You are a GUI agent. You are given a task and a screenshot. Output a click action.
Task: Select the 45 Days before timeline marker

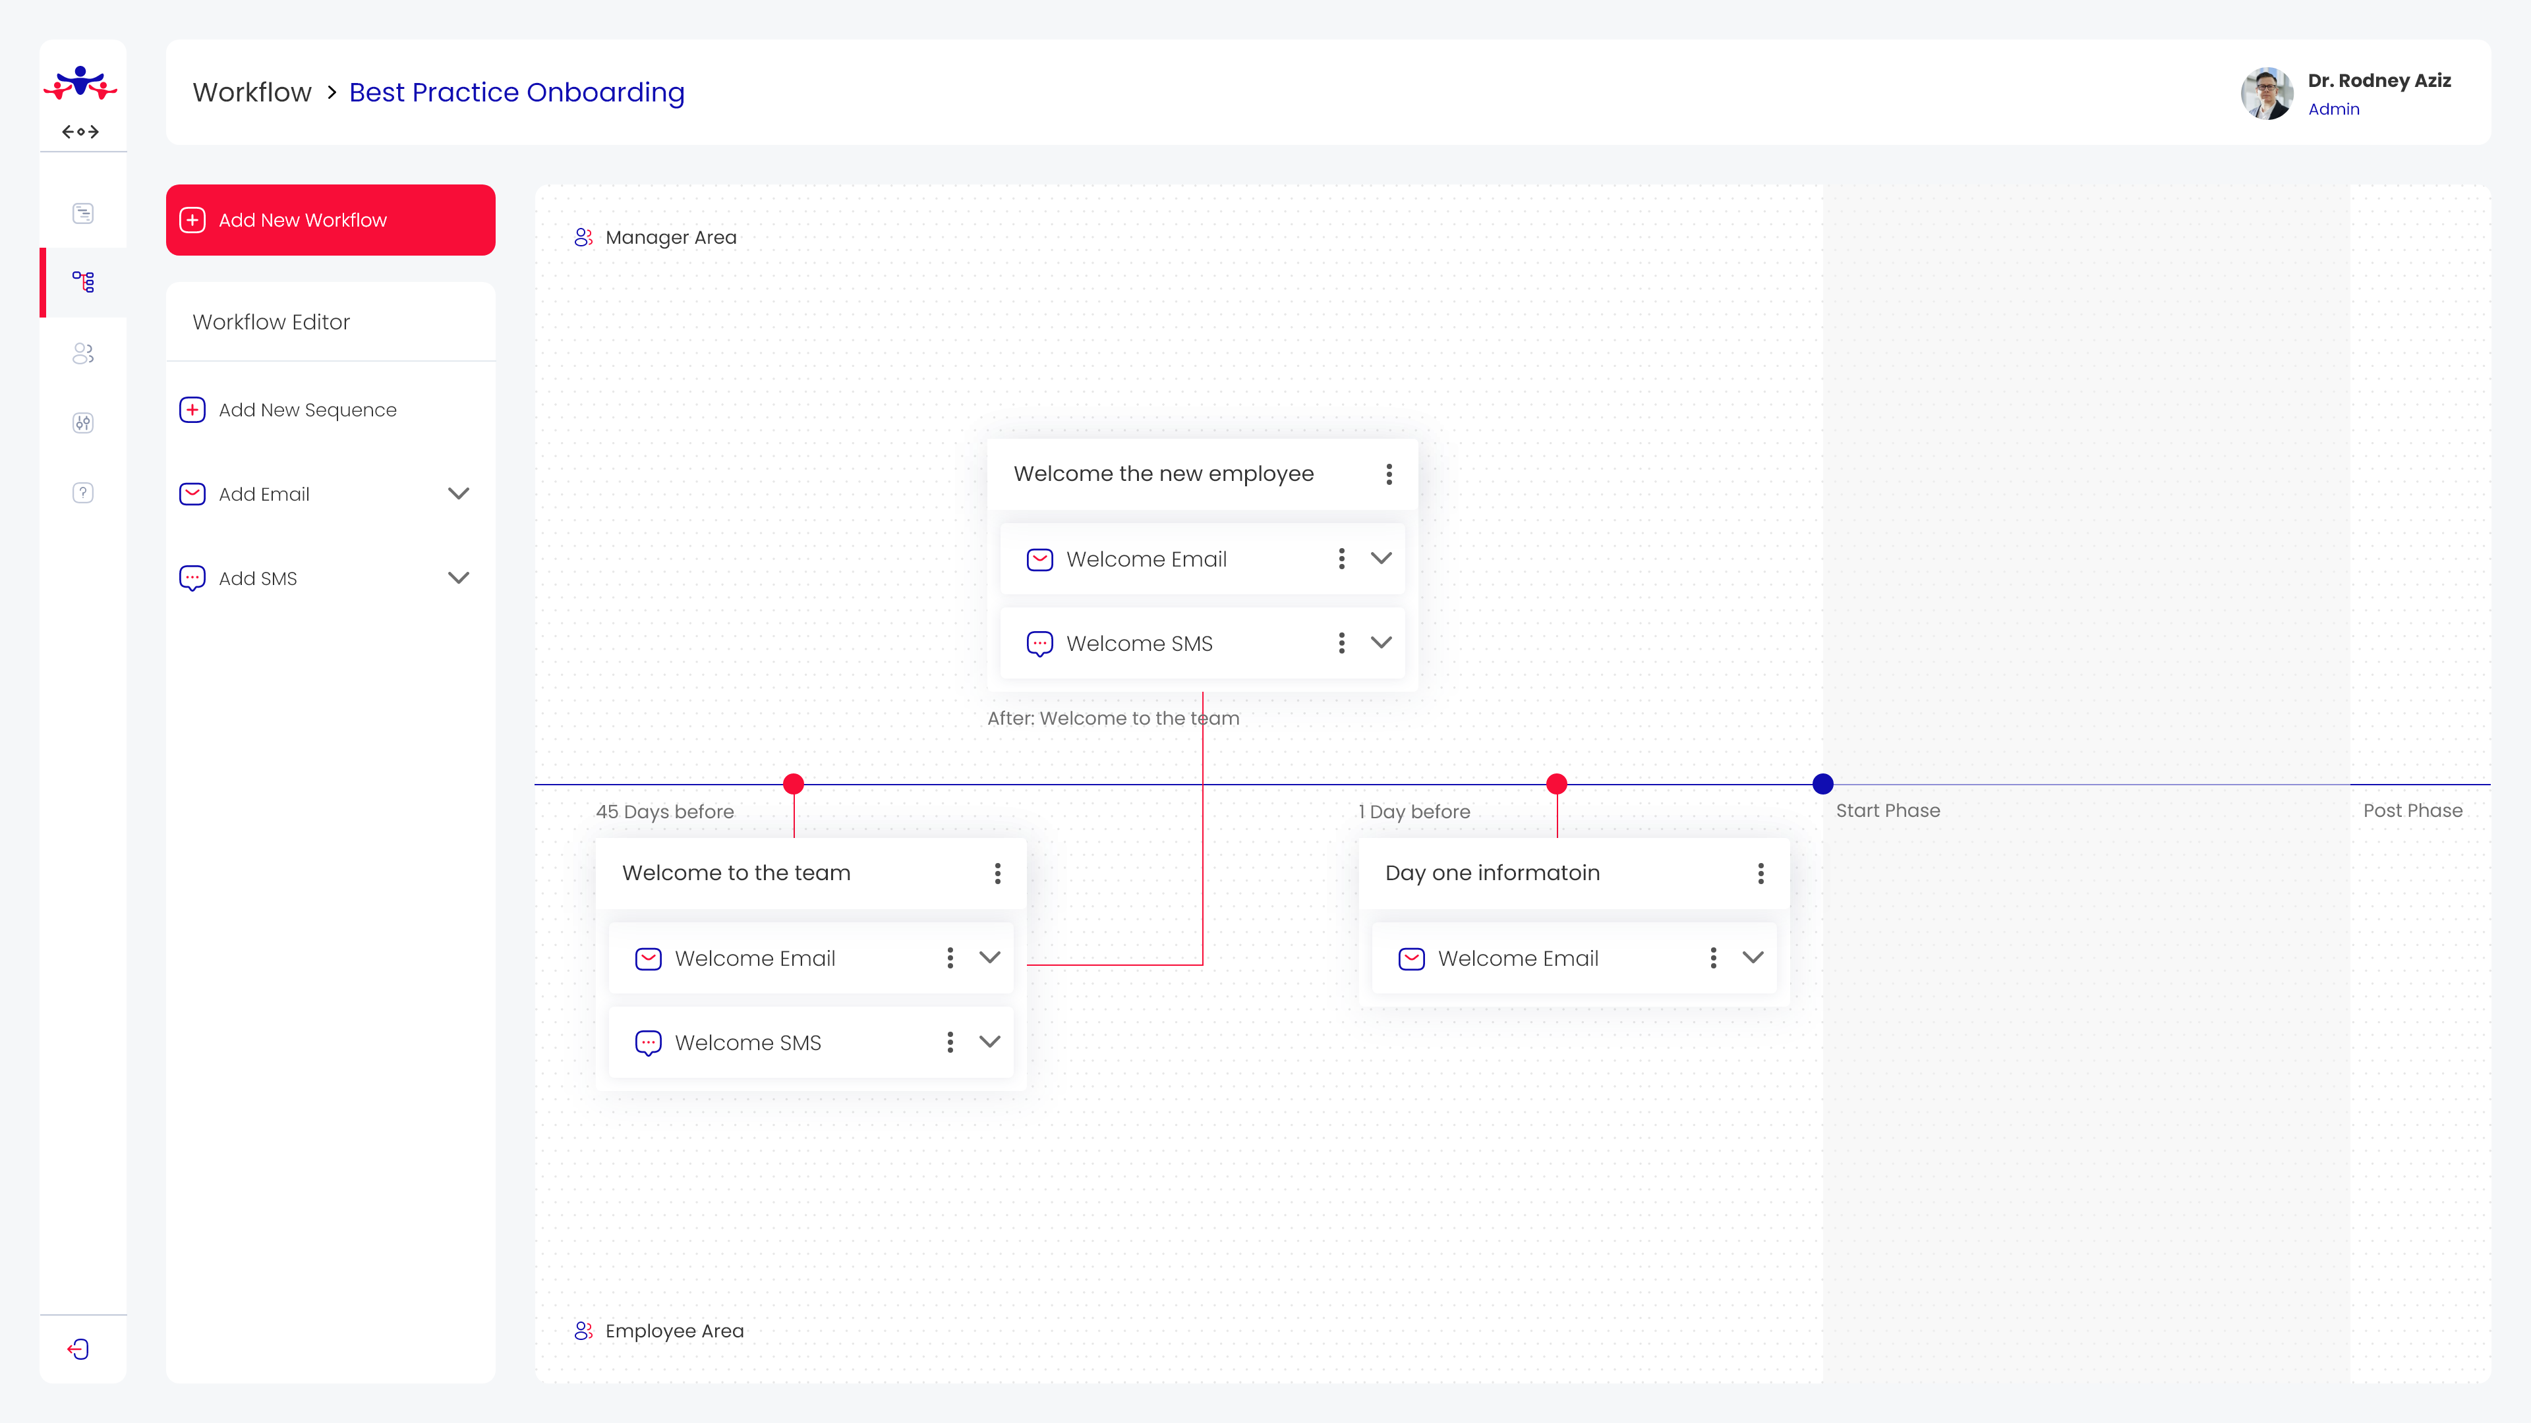click(794, 784)
